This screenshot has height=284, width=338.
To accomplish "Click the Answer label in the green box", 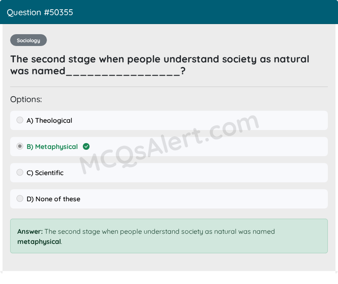I will 28,231.
